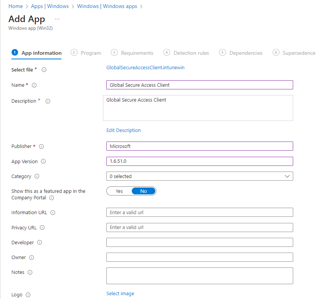The width and height of the screenshot is (319, 299).
Task: Click the Category info icon
Action: click(37, 176)
